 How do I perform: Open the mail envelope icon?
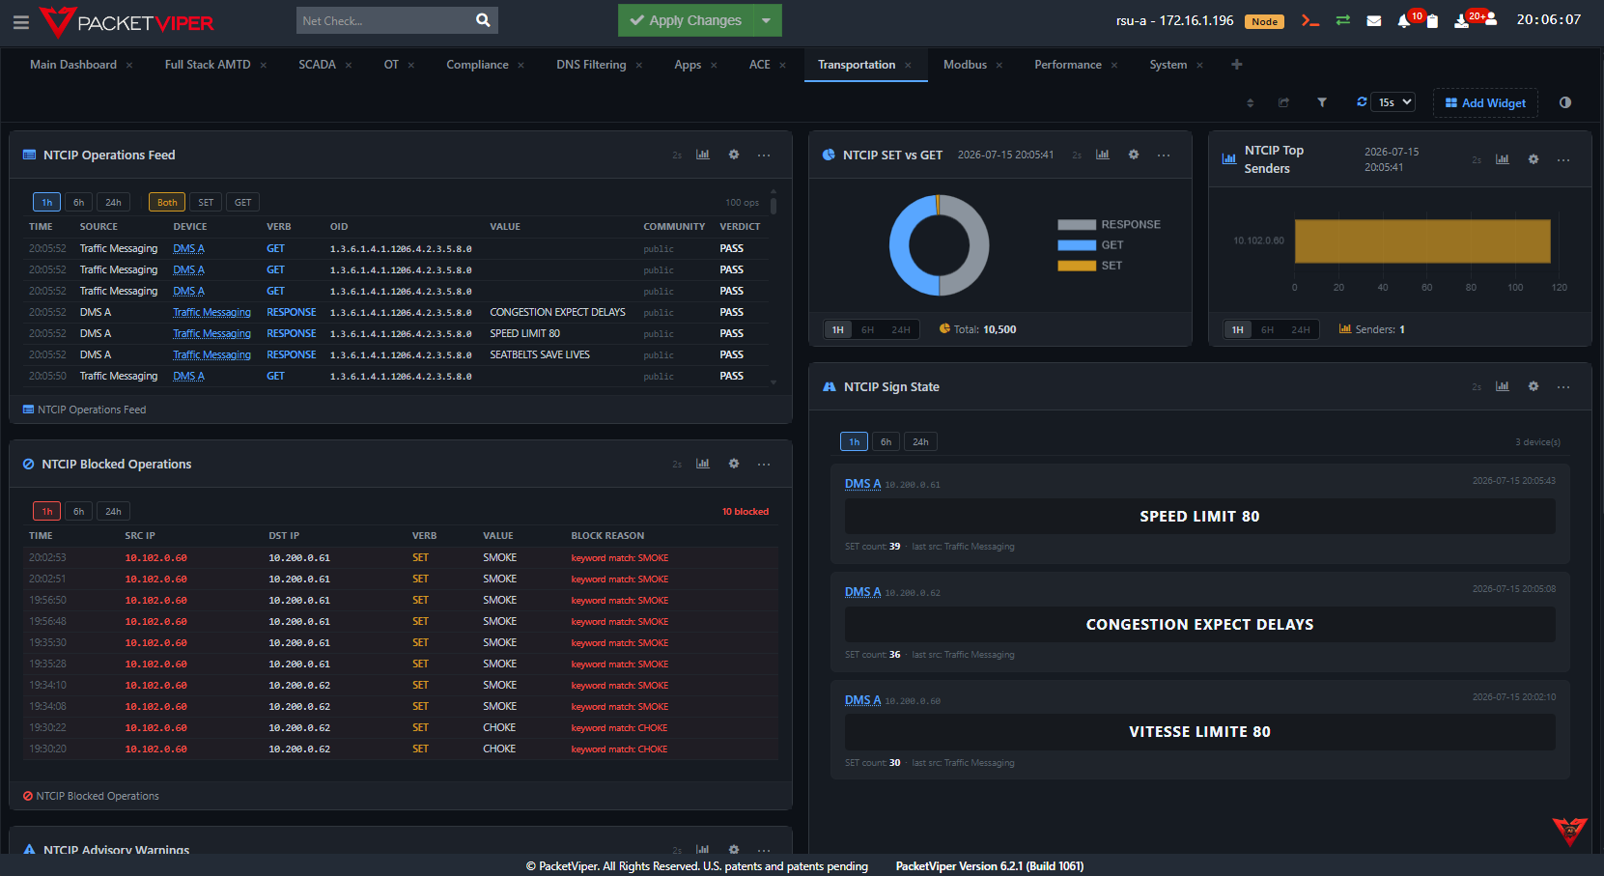click(1373, 20)
